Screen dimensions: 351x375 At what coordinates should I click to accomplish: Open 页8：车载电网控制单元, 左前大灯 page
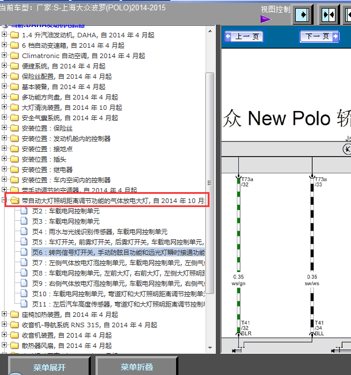click(x=118, y=273)
